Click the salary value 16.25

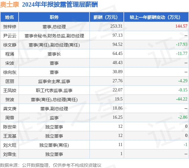pyautogui.click(x=117, y=117)
